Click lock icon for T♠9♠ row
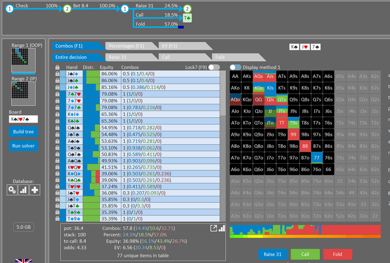Image resolution: width=390 pixels, height=263 pixels. [x=57, y=148]
